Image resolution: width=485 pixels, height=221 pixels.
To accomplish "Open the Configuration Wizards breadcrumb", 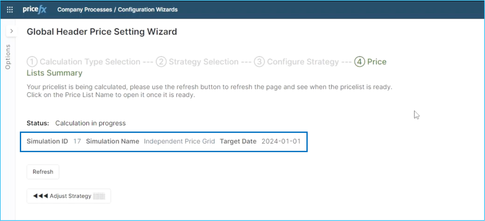I will (x=148, y=10).
